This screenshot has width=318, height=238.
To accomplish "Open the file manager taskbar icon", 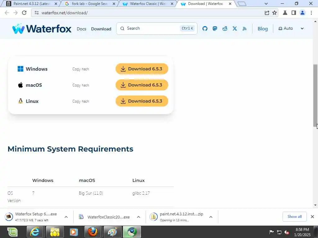I will click(x=55, y=232).
